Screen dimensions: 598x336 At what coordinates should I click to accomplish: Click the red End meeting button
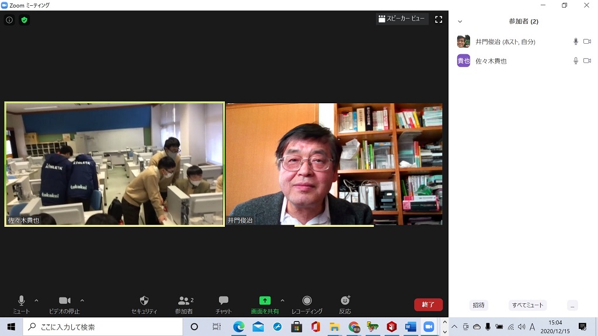tap(428, 304)
